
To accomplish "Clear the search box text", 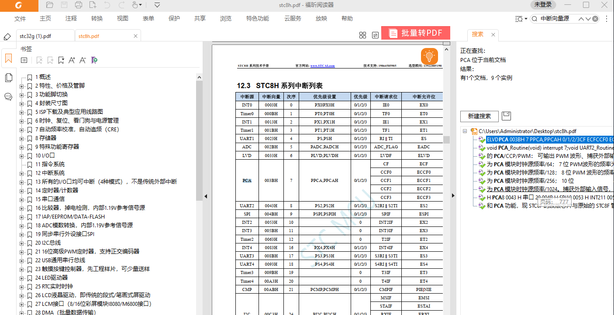I will [x=595, y=19].
